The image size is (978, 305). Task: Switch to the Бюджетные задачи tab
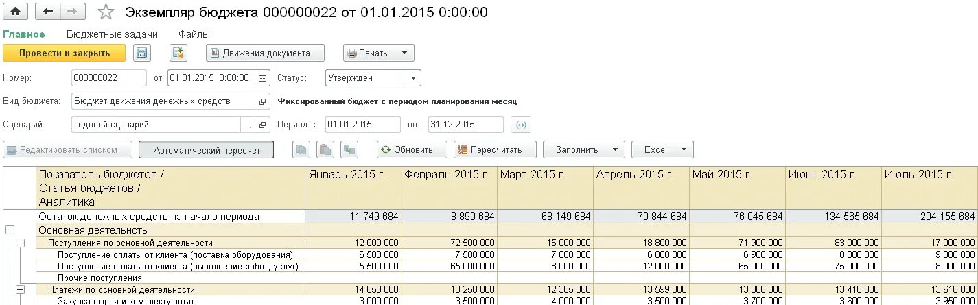[112, 34]
